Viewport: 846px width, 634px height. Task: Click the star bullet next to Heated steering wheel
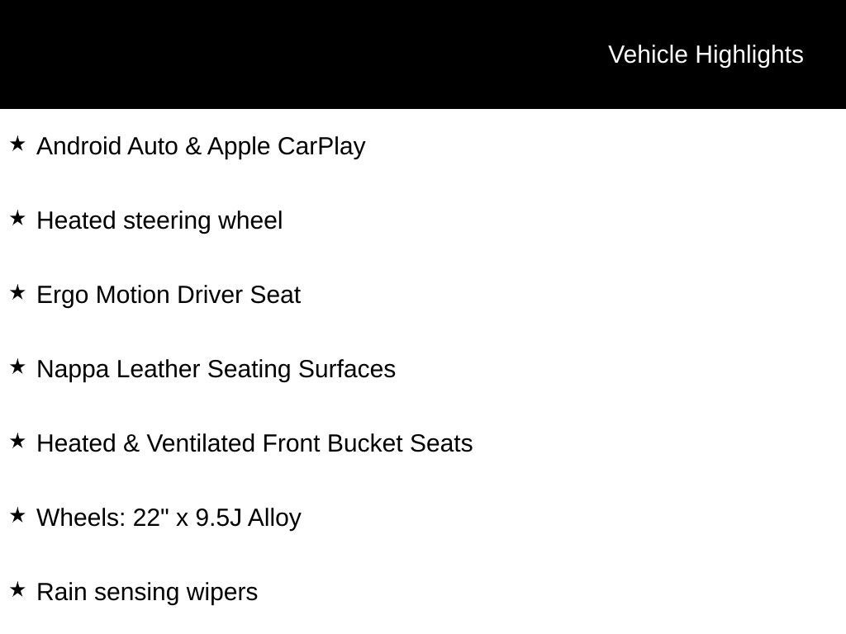[x=17, y=219]
